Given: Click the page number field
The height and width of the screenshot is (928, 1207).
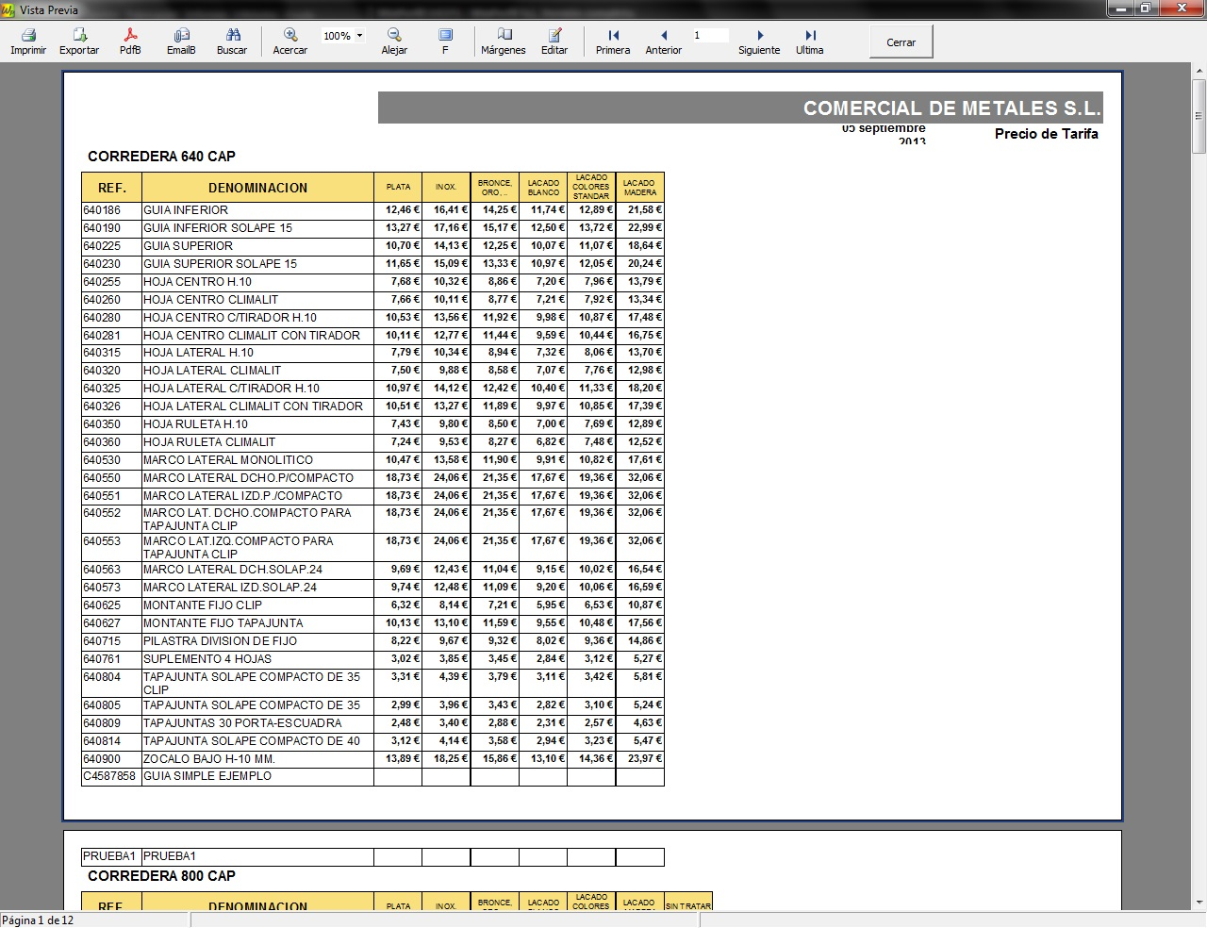Looking at the screenshot, I should point(710,36).
